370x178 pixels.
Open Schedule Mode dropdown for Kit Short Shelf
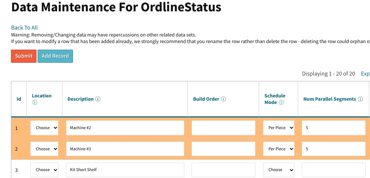(279, 170)
